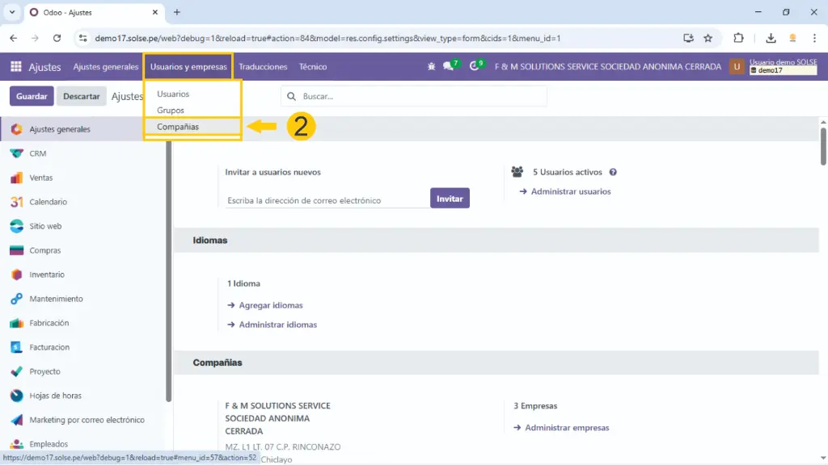The height and width of the screenshot is (465, 828).
Task: Choose Usuarios in the dropdown menu
Action: [x=173, y=94]
